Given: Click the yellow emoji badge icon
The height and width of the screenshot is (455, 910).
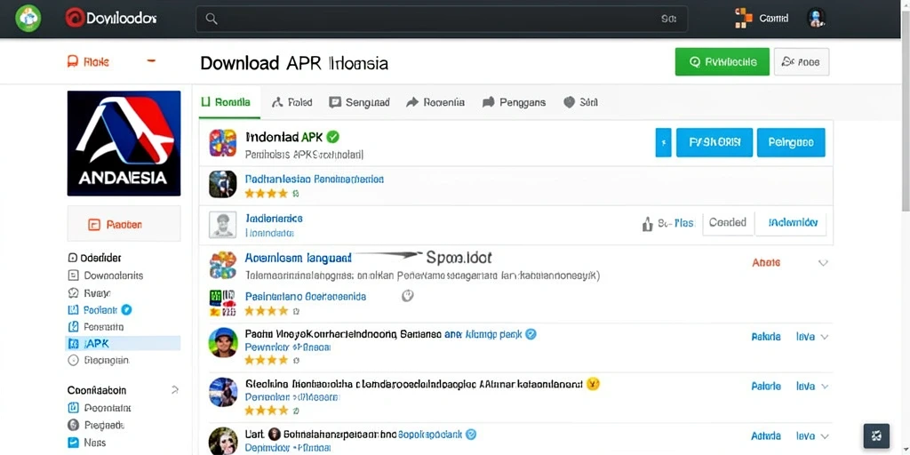Looking at the screenshot, I should click(x=593, y=384).
